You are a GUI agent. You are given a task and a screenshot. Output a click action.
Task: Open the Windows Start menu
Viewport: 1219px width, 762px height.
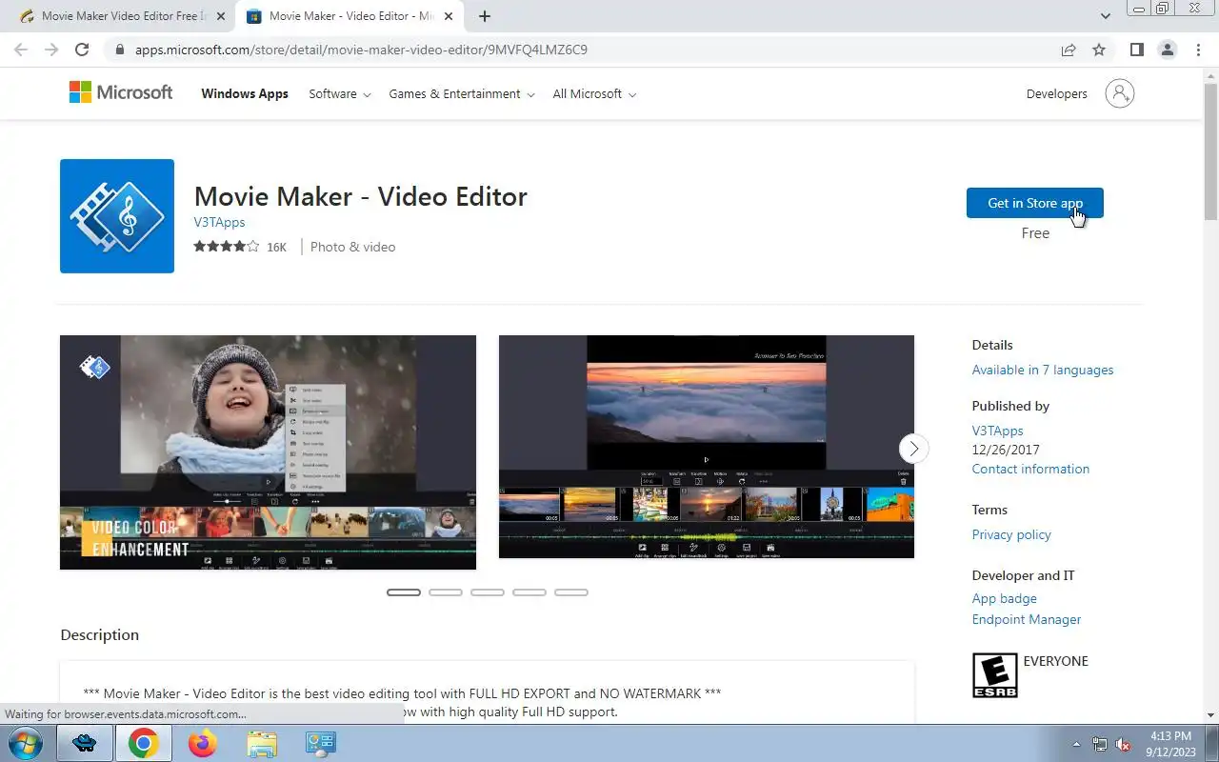pyautogui.click(x=24, y=743)
